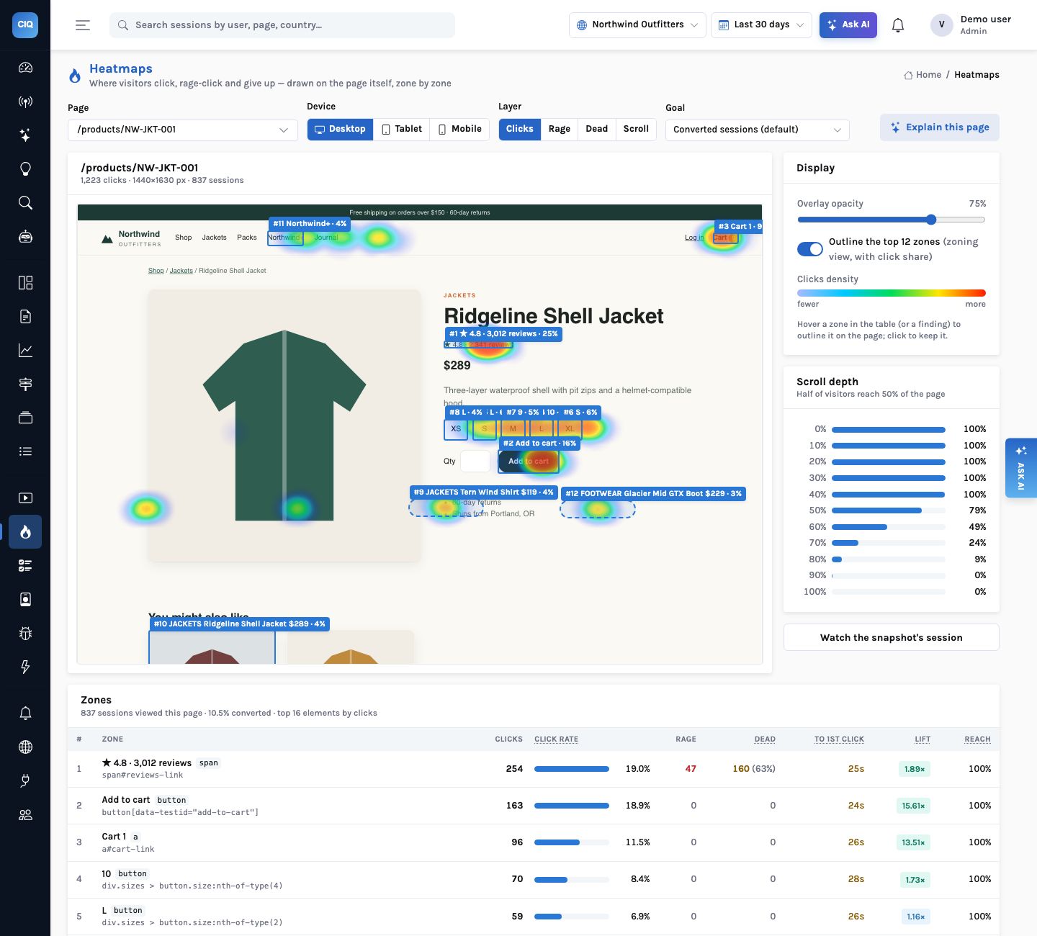Click Watch the snapshot's session button
The width and height of the screenshot is (1037, 936).
[892, 637]
